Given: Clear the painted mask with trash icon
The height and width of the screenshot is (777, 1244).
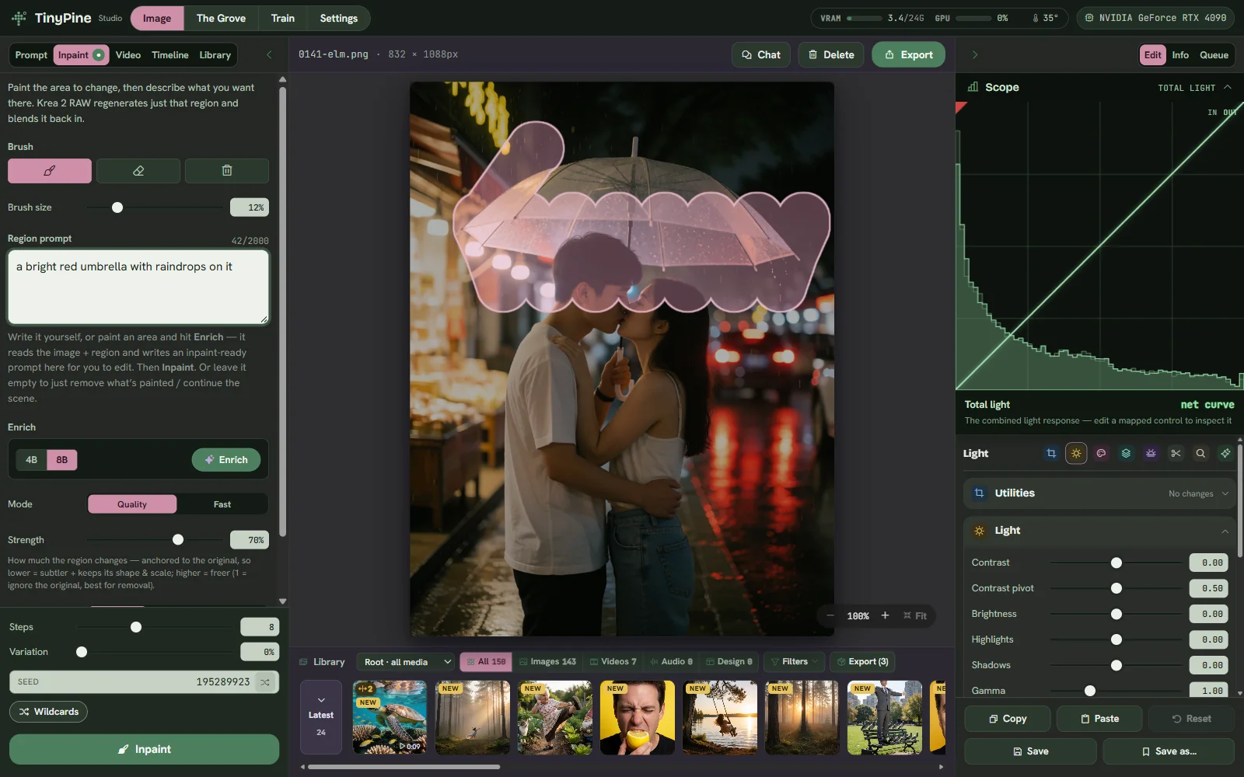Looking at the screenshot, I should coord(227,171).
